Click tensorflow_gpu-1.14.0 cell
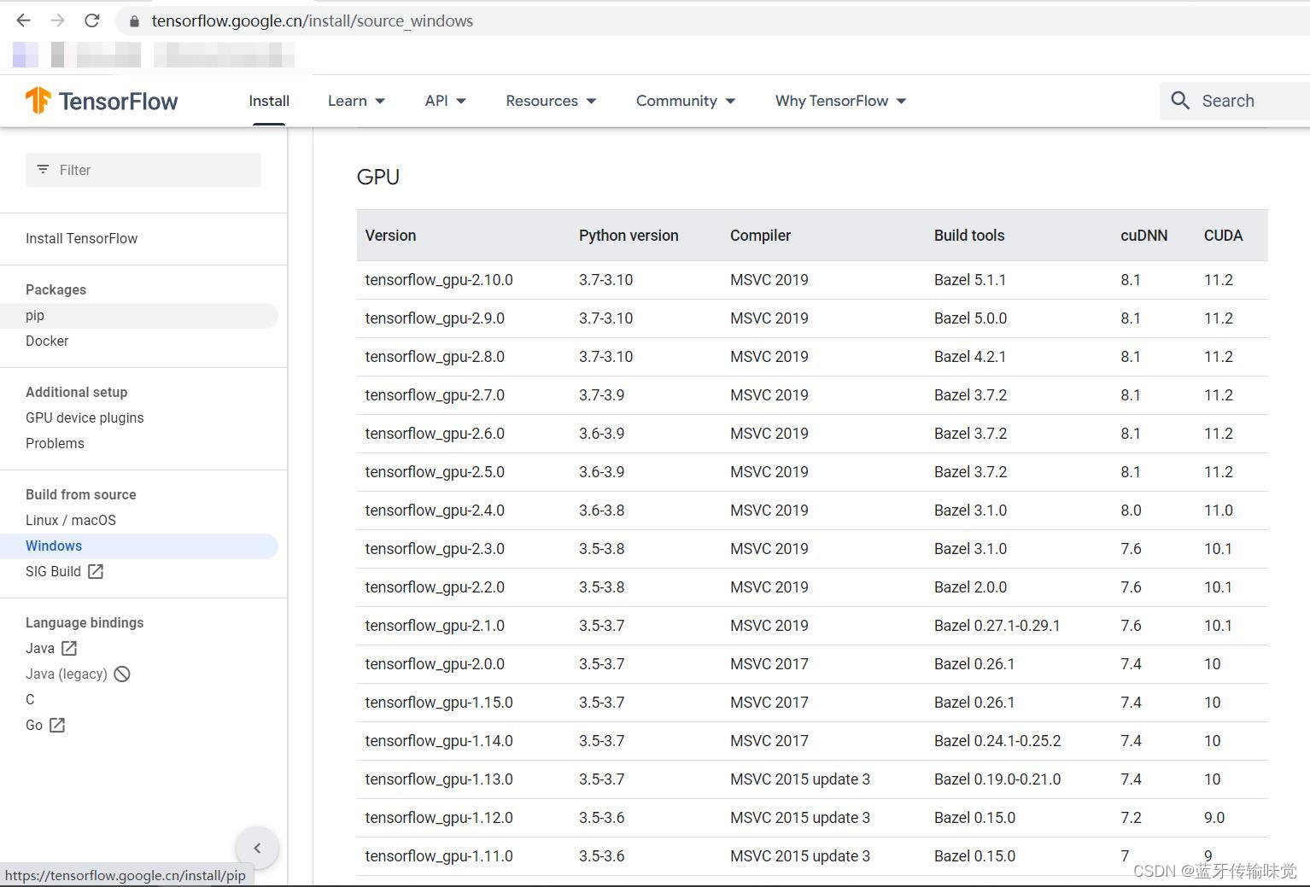The height and width of the screenshot is (887, 1310). tap(439, 741)
